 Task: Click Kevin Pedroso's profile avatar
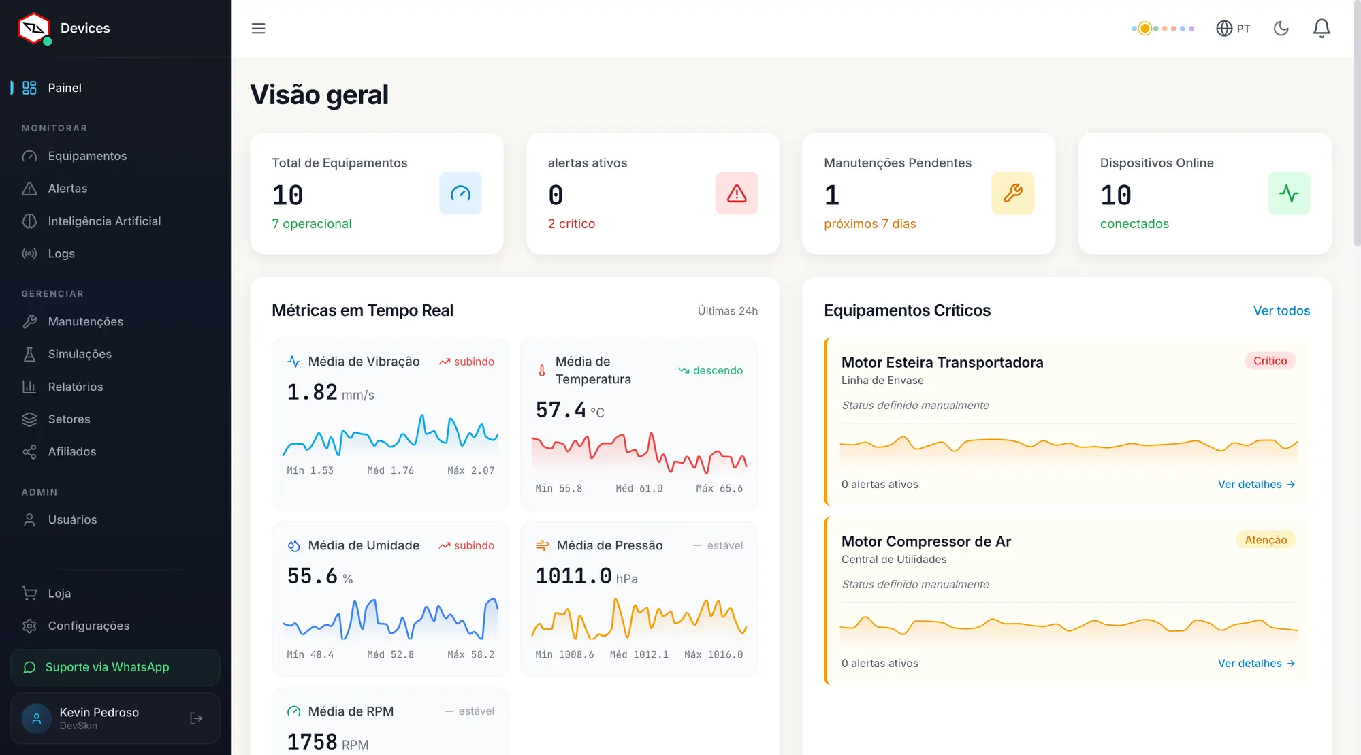click(37, 718)
